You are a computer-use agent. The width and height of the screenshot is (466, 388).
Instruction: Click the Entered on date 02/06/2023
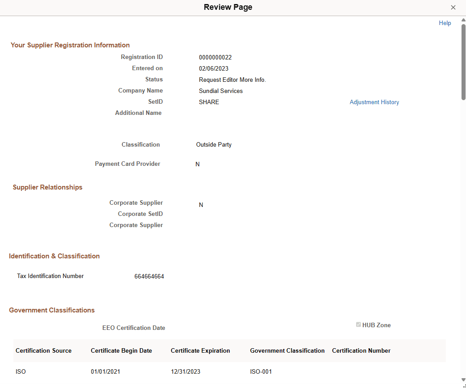[x=214, y=68]
